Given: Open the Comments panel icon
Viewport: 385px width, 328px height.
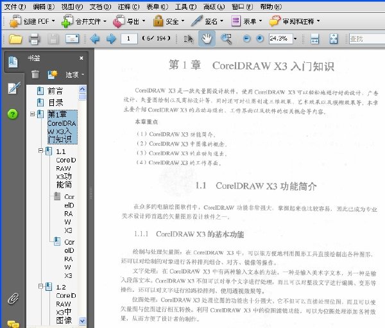Looking at the screenshot, I should [13, 324].
